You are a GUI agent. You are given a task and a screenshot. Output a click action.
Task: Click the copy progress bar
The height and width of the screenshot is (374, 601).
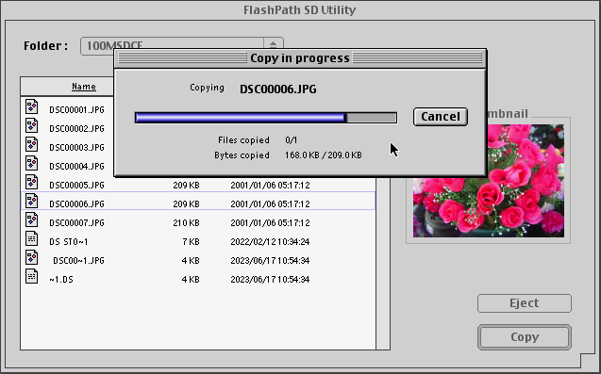(x=266, y=118)
